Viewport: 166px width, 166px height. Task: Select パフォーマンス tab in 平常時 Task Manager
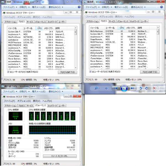[40, 22]
